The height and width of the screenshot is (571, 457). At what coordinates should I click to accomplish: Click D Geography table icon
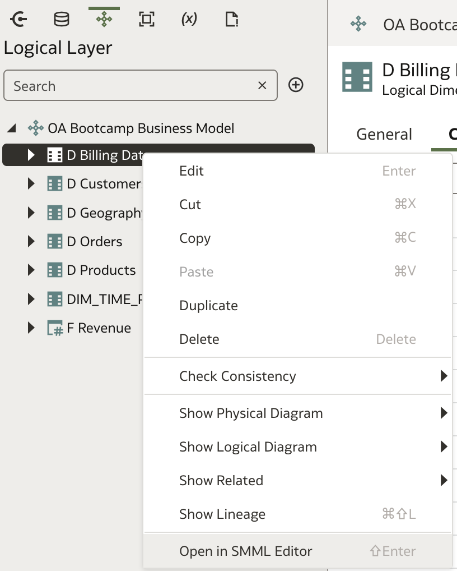click(x=55, y=213)
